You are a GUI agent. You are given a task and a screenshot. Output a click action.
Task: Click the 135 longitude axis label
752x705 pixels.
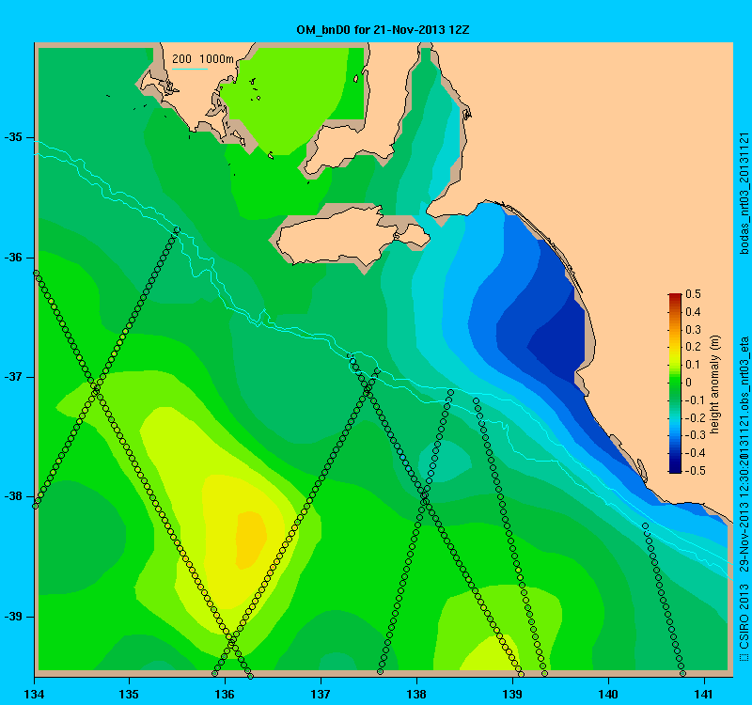point(129,694)
